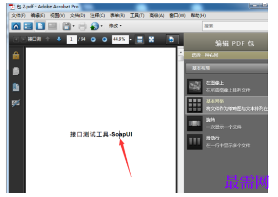Click the fit width scrolling icon
This screenshot has width=278, height=197.
pos(140,40)
